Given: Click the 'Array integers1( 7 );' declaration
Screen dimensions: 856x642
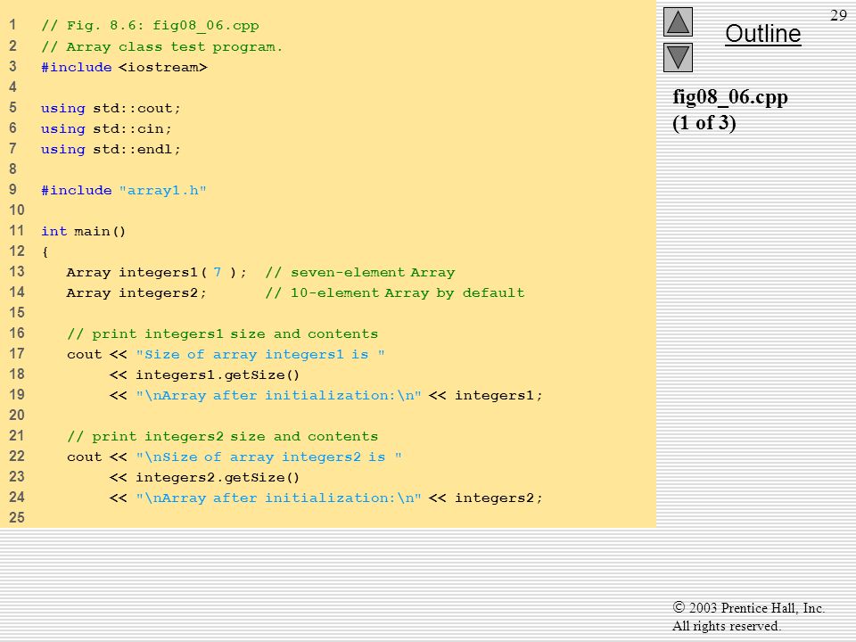Looking at the screenshot, I should point(156,273).
